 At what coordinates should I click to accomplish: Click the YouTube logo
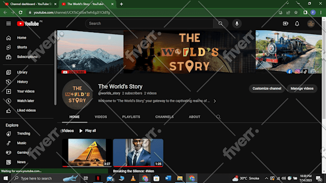tap(28, 23)
